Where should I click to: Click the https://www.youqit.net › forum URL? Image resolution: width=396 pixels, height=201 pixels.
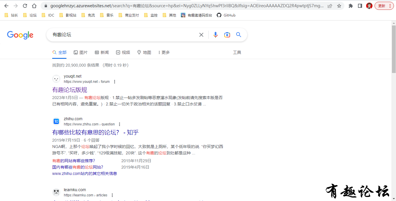pyautogui.click(x=87, y=82)
